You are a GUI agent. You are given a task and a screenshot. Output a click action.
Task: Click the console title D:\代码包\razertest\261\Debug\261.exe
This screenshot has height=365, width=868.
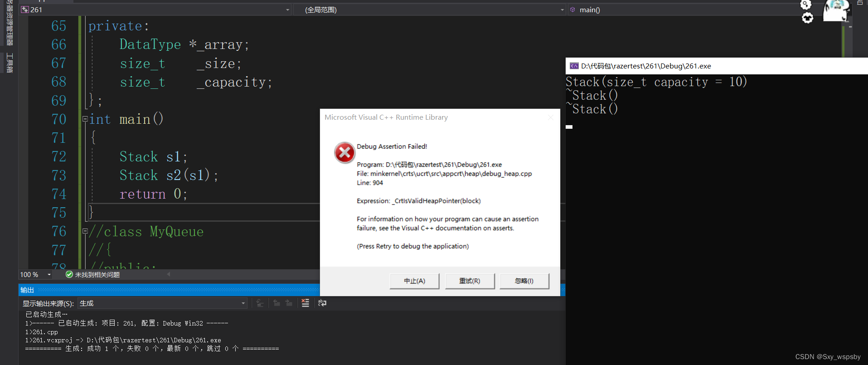646,66
